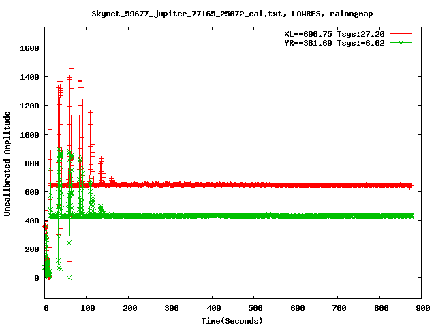The height and width of the screenshot is (327, 436).
Task: Click the 0 y-axis tick label
Action: (x=36, y=278)
